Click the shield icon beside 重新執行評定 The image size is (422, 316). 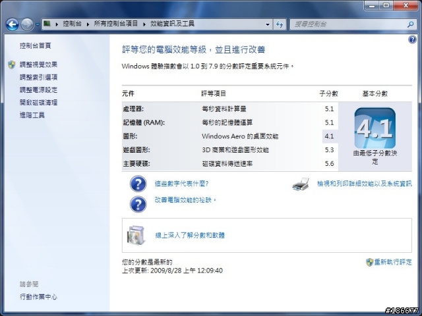(369, 262)
